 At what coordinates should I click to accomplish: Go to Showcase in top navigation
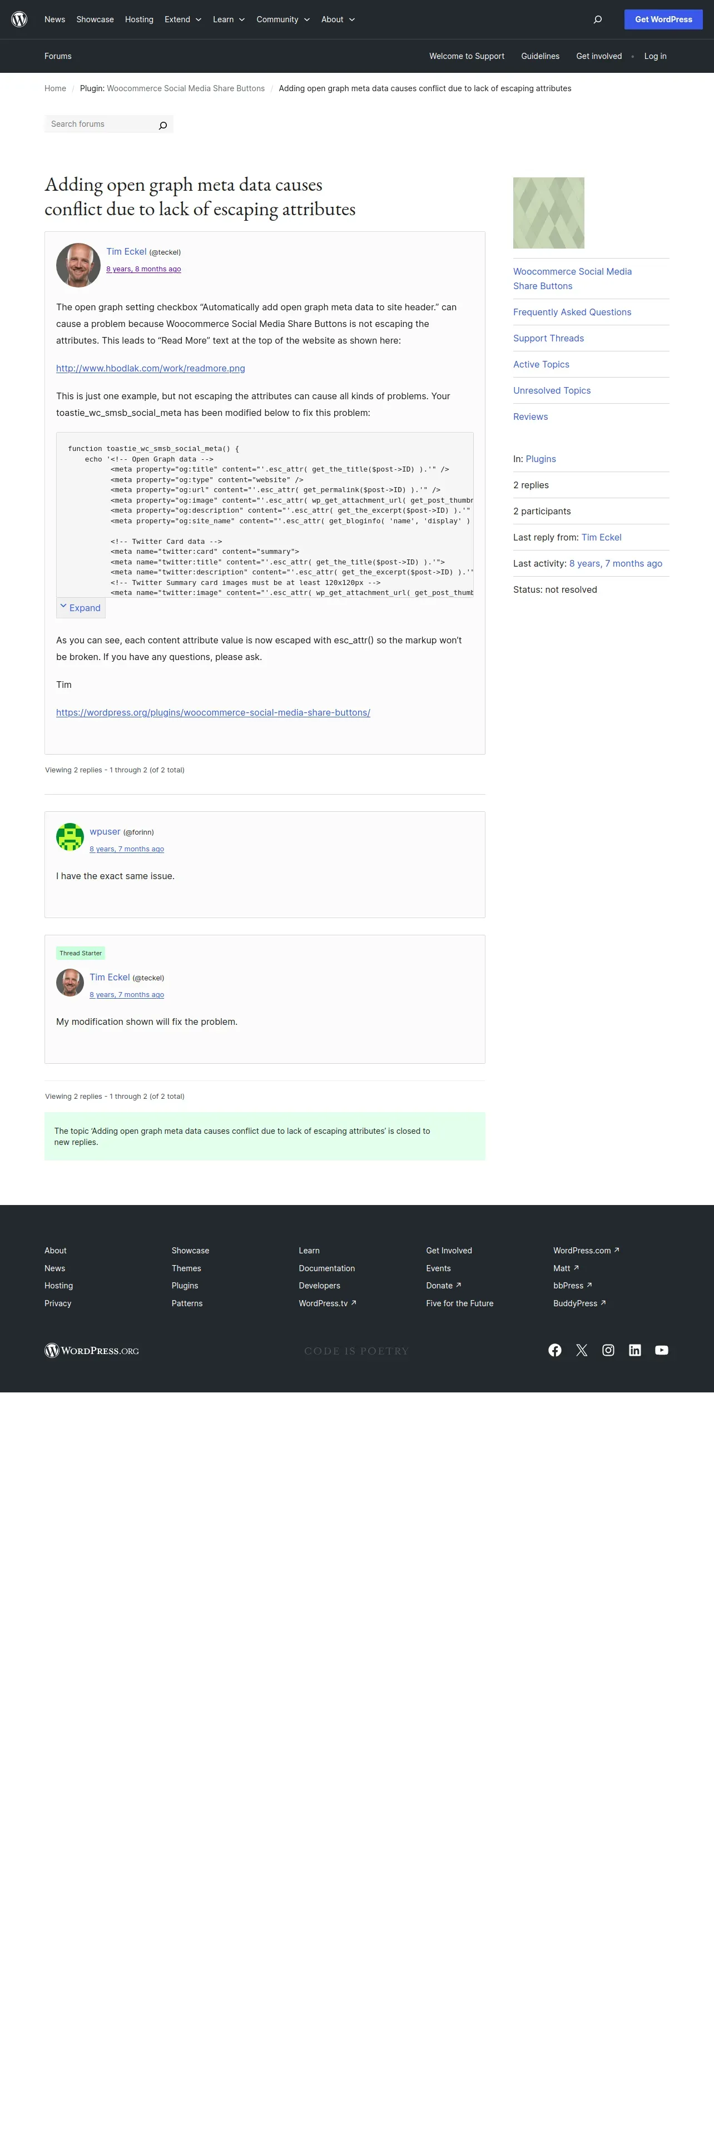(x=95, y=19)
